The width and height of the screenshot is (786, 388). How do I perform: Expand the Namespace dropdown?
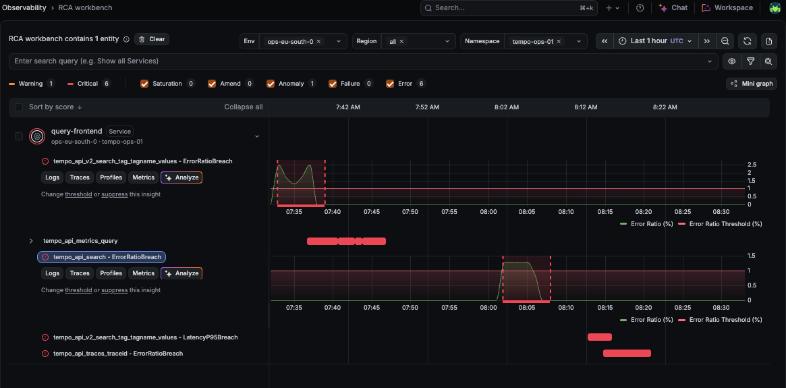coord(578,42)
